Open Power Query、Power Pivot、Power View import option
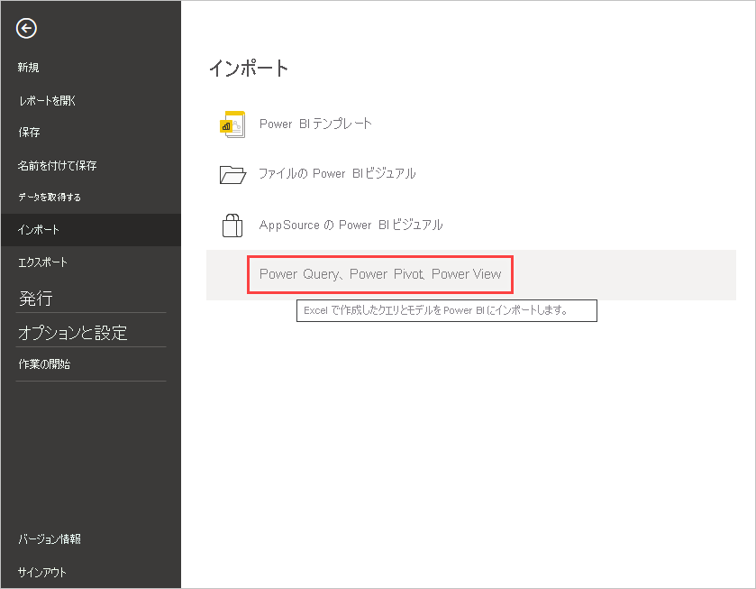The height and width of the screenshot is (589, 756). (x=379, y=273)
